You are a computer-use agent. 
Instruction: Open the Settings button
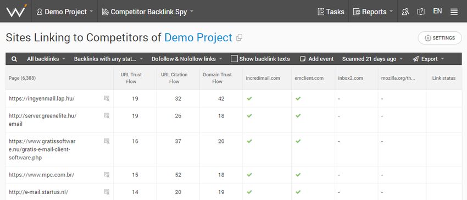[x=440, y=38]
